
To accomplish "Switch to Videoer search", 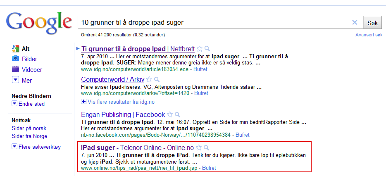I will [x=32, y=70].
